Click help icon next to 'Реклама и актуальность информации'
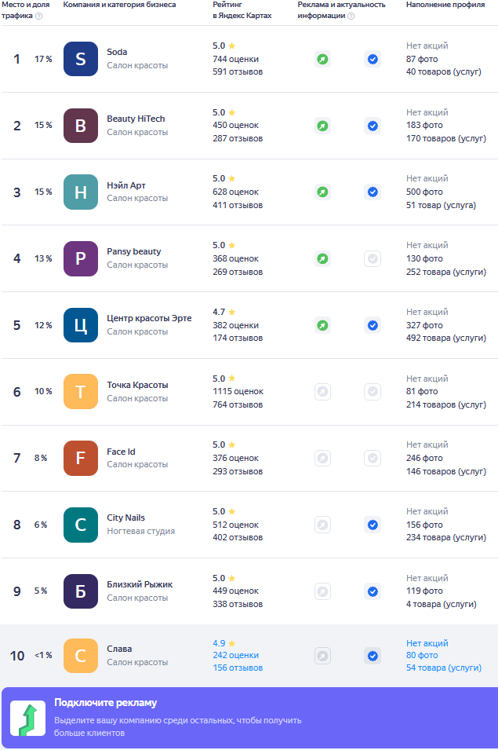This screenshot has width=498, height=750. tap(351, 16)
